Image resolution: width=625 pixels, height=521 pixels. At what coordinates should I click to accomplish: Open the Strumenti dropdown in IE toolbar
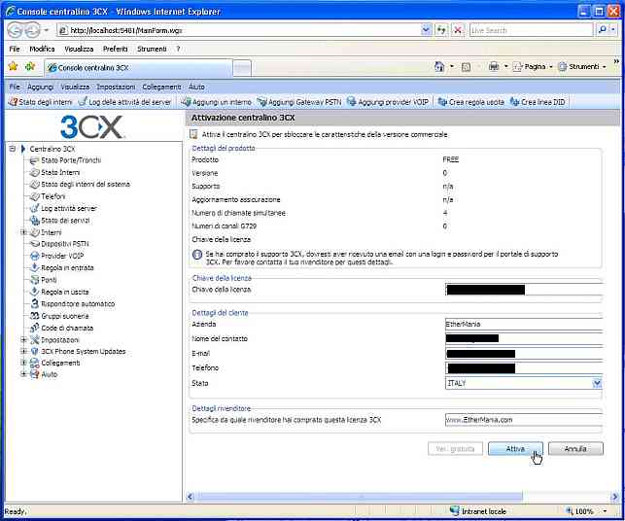(x=605, y=67)
